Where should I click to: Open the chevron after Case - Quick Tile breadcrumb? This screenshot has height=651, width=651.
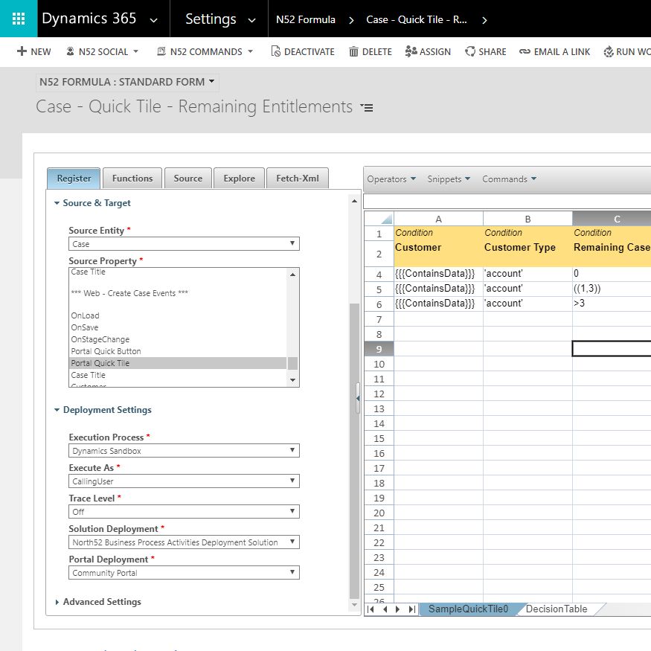click(484, 20)
